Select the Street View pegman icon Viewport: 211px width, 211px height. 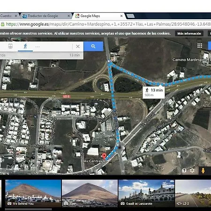(203, 171)
